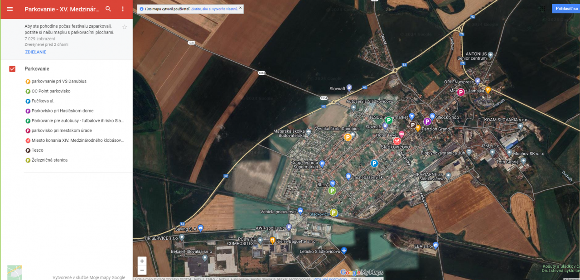
Task: Click the Pierre Baguette restaurant pin
Action: [273, 240]
